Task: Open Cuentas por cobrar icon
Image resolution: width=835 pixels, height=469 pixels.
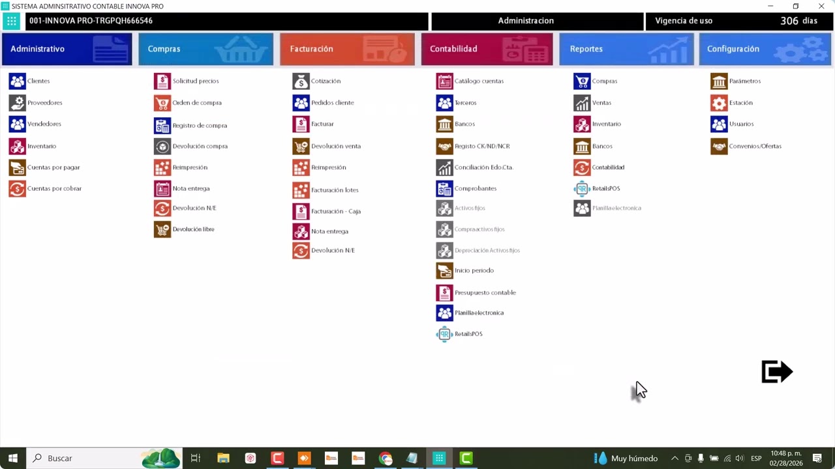Action: (x=18, y=188)
